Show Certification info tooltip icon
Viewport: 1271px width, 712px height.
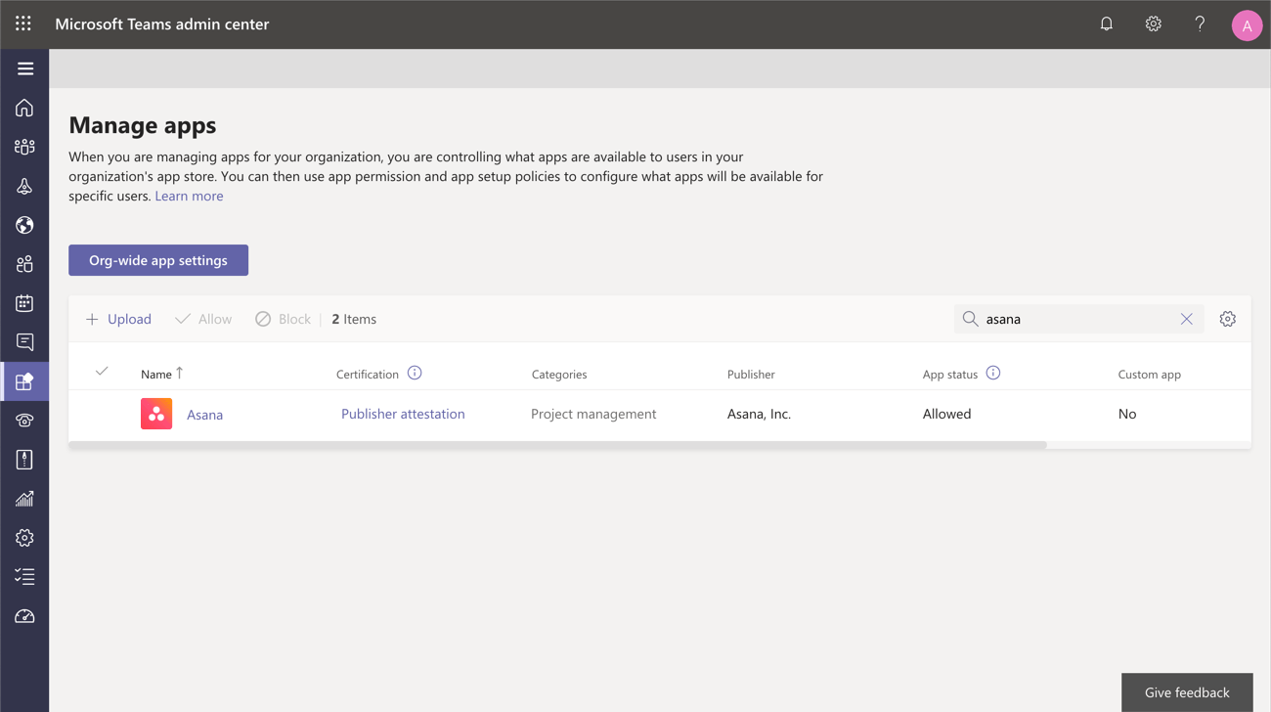point(415,373)
